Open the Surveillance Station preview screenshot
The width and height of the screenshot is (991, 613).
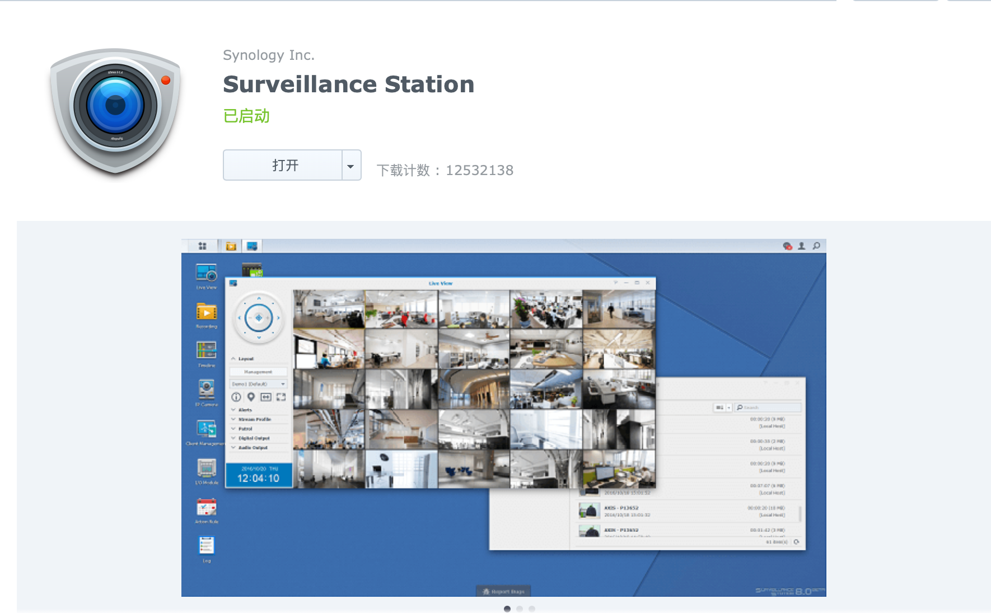(503, 418)
